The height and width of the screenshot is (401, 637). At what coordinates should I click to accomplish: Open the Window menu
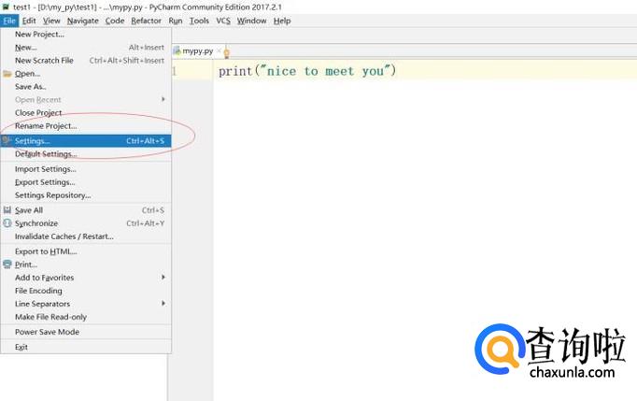(x=252, y=21)
